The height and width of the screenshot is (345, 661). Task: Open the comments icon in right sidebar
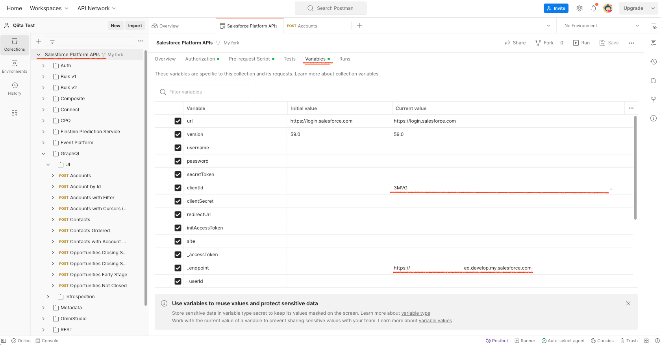coord(654,42)
